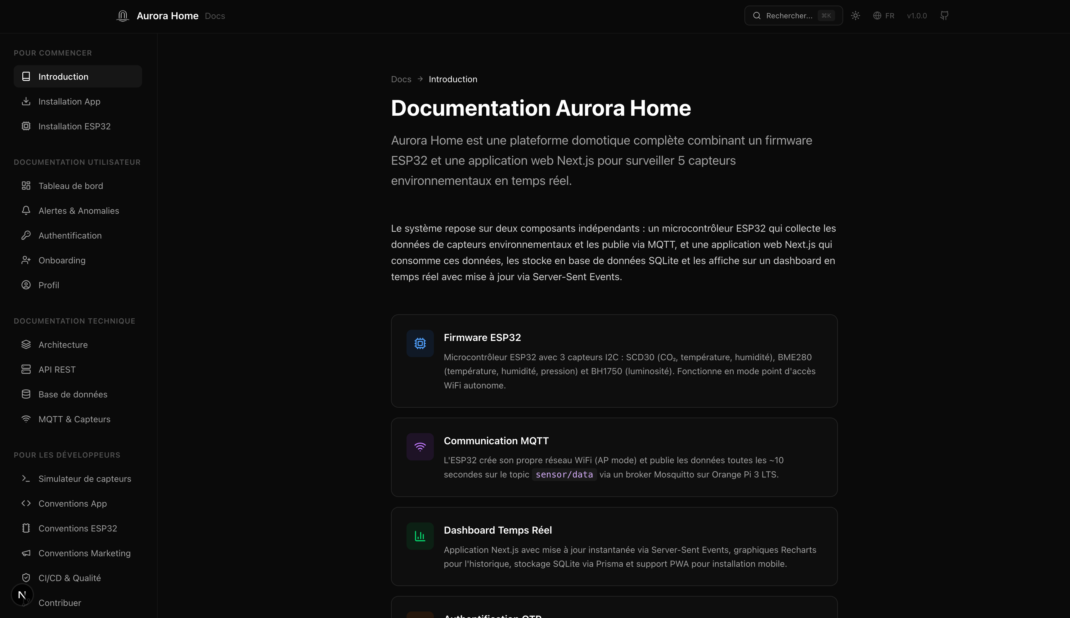Click the Docs breadcrumb link
1070x618 pixels.
tap(401, 79)
